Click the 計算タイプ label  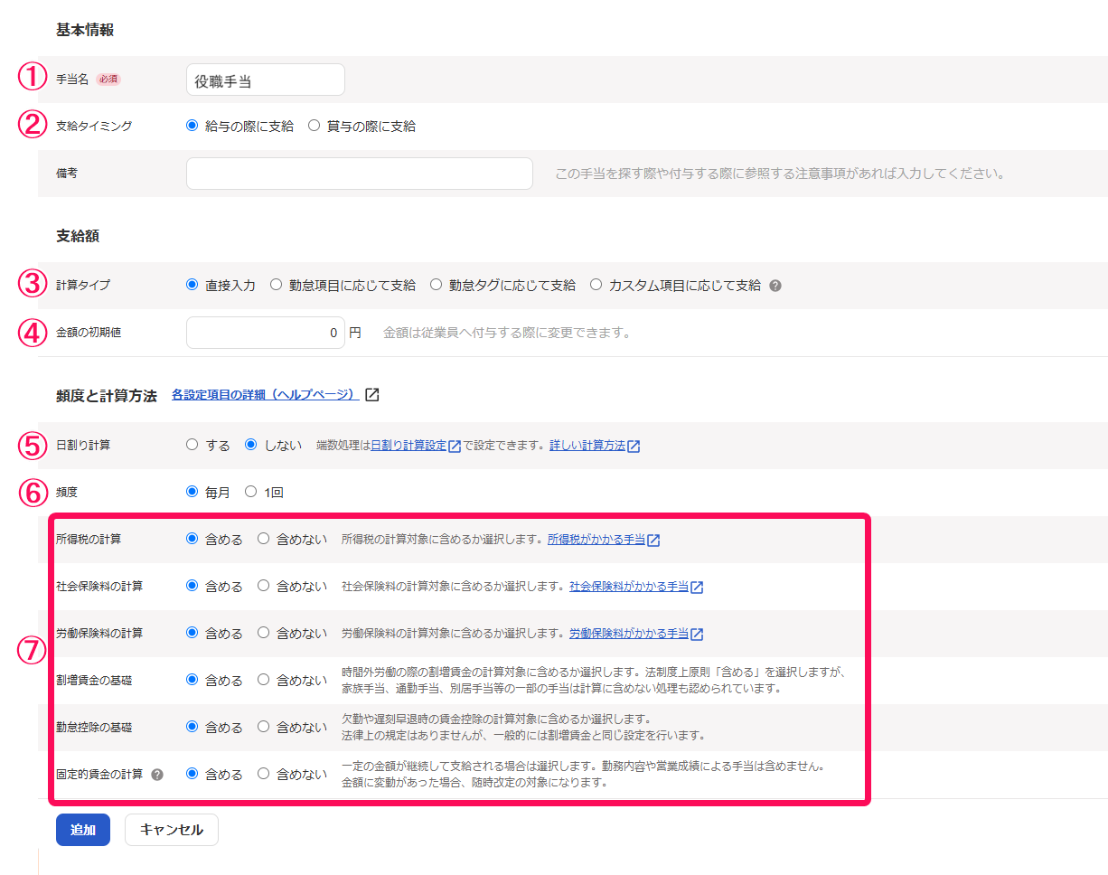click(83, 286)
